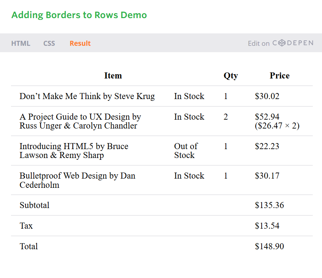
Task: Switch to the HTML tab
Action: [21, 43]
